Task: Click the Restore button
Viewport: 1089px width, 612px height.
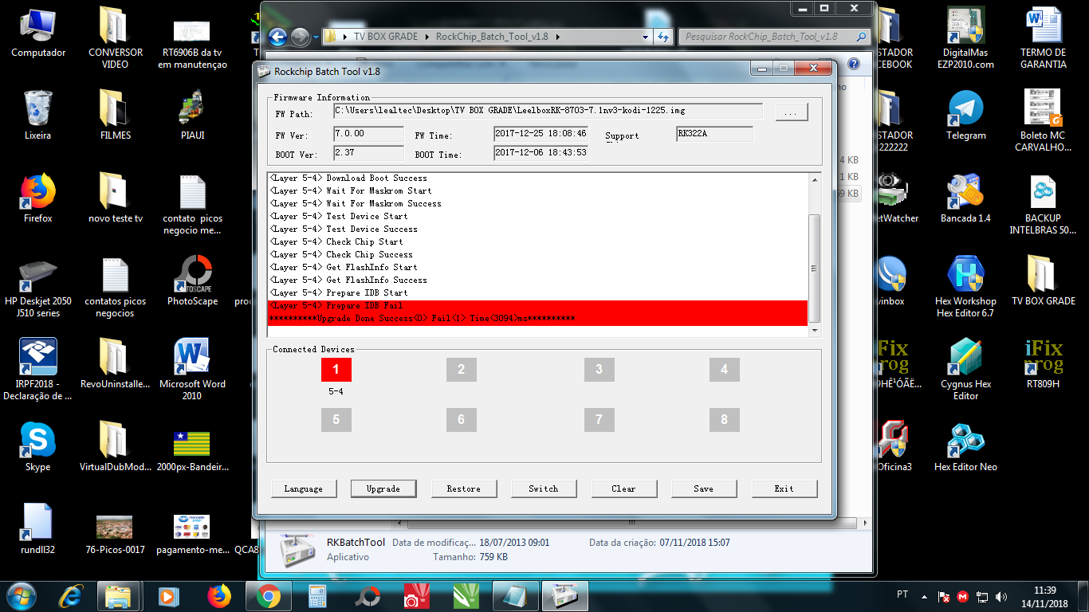Action: (463, 488)
